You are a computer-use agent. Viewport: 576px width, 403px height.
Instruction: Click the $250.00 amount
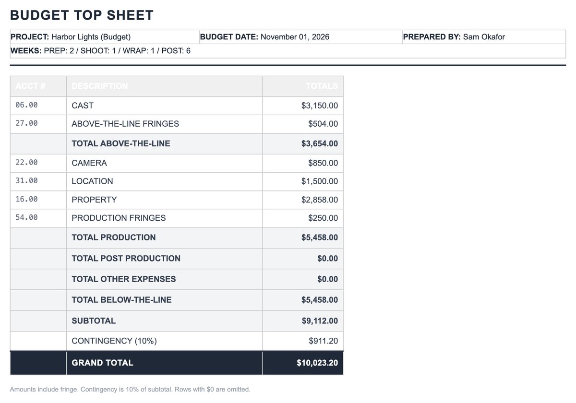323,218
